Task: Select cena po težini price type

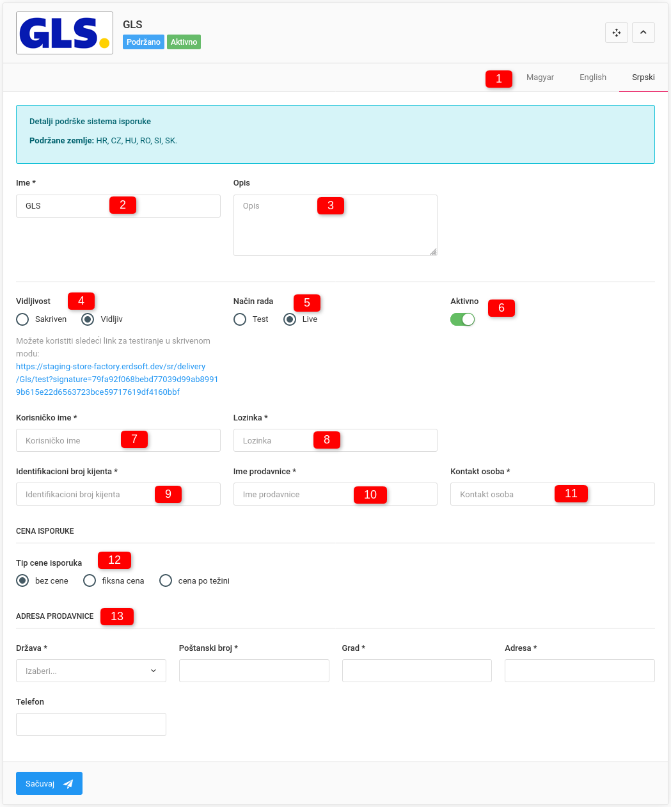Action: click(x=166, y=581)
